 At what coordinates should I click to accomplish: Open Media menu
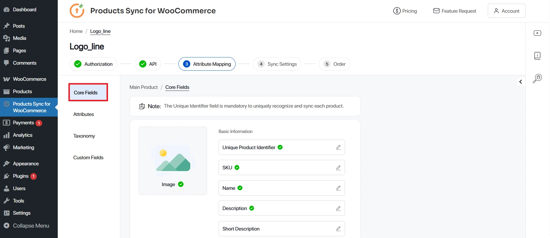29,38
